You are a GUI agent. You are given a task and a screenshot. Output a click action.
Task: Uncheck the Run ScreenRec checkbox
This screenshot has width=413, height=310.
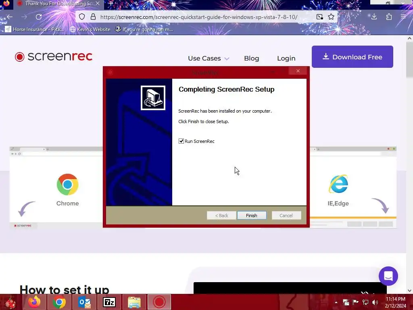[x=181, y=141]
